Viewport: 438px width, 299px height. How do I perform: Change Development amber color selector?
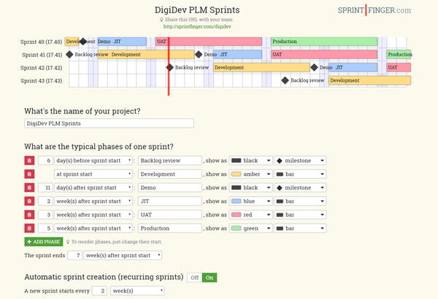[x=251, y=174]
